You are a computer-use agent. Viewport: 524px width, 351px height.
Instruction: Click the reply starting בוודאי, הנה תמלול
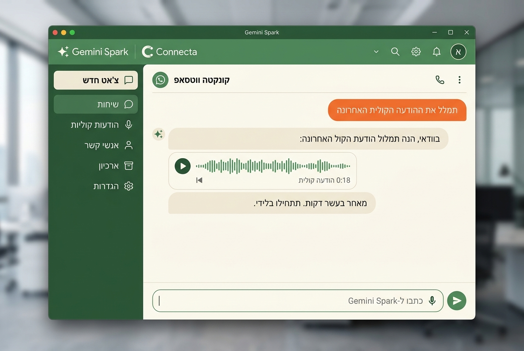tap(308, 139)
